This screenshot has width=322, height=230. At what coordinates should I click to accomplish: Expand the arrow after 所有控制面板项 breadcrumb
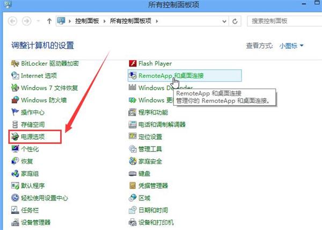(x=157, y=21)
